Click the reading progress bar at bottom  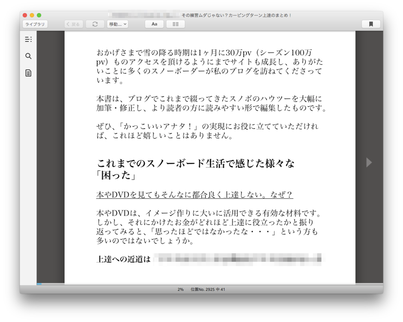point(210,284)
